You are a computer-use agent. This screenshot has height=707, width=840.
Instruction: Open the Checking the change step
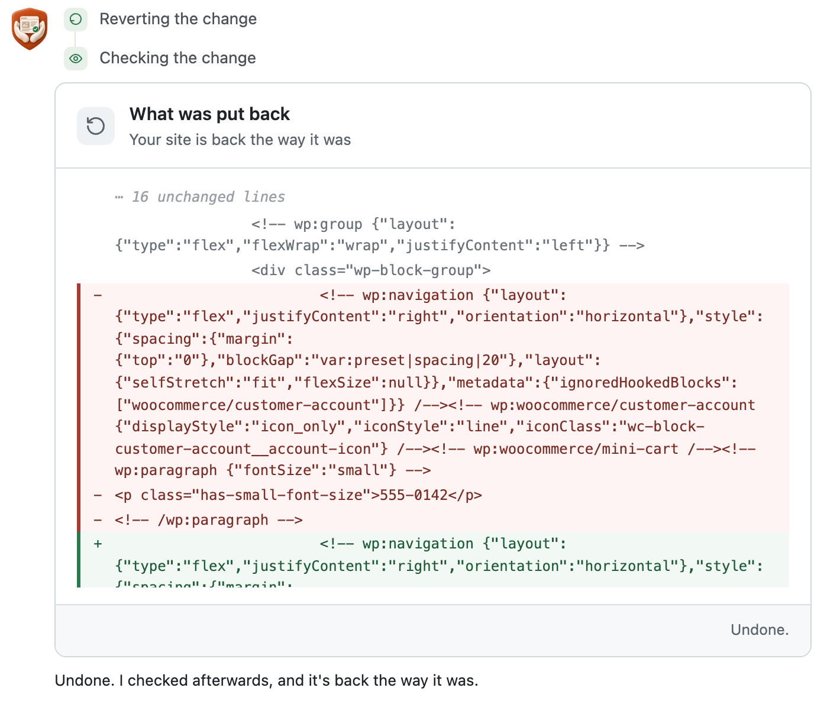pos(177,58)
